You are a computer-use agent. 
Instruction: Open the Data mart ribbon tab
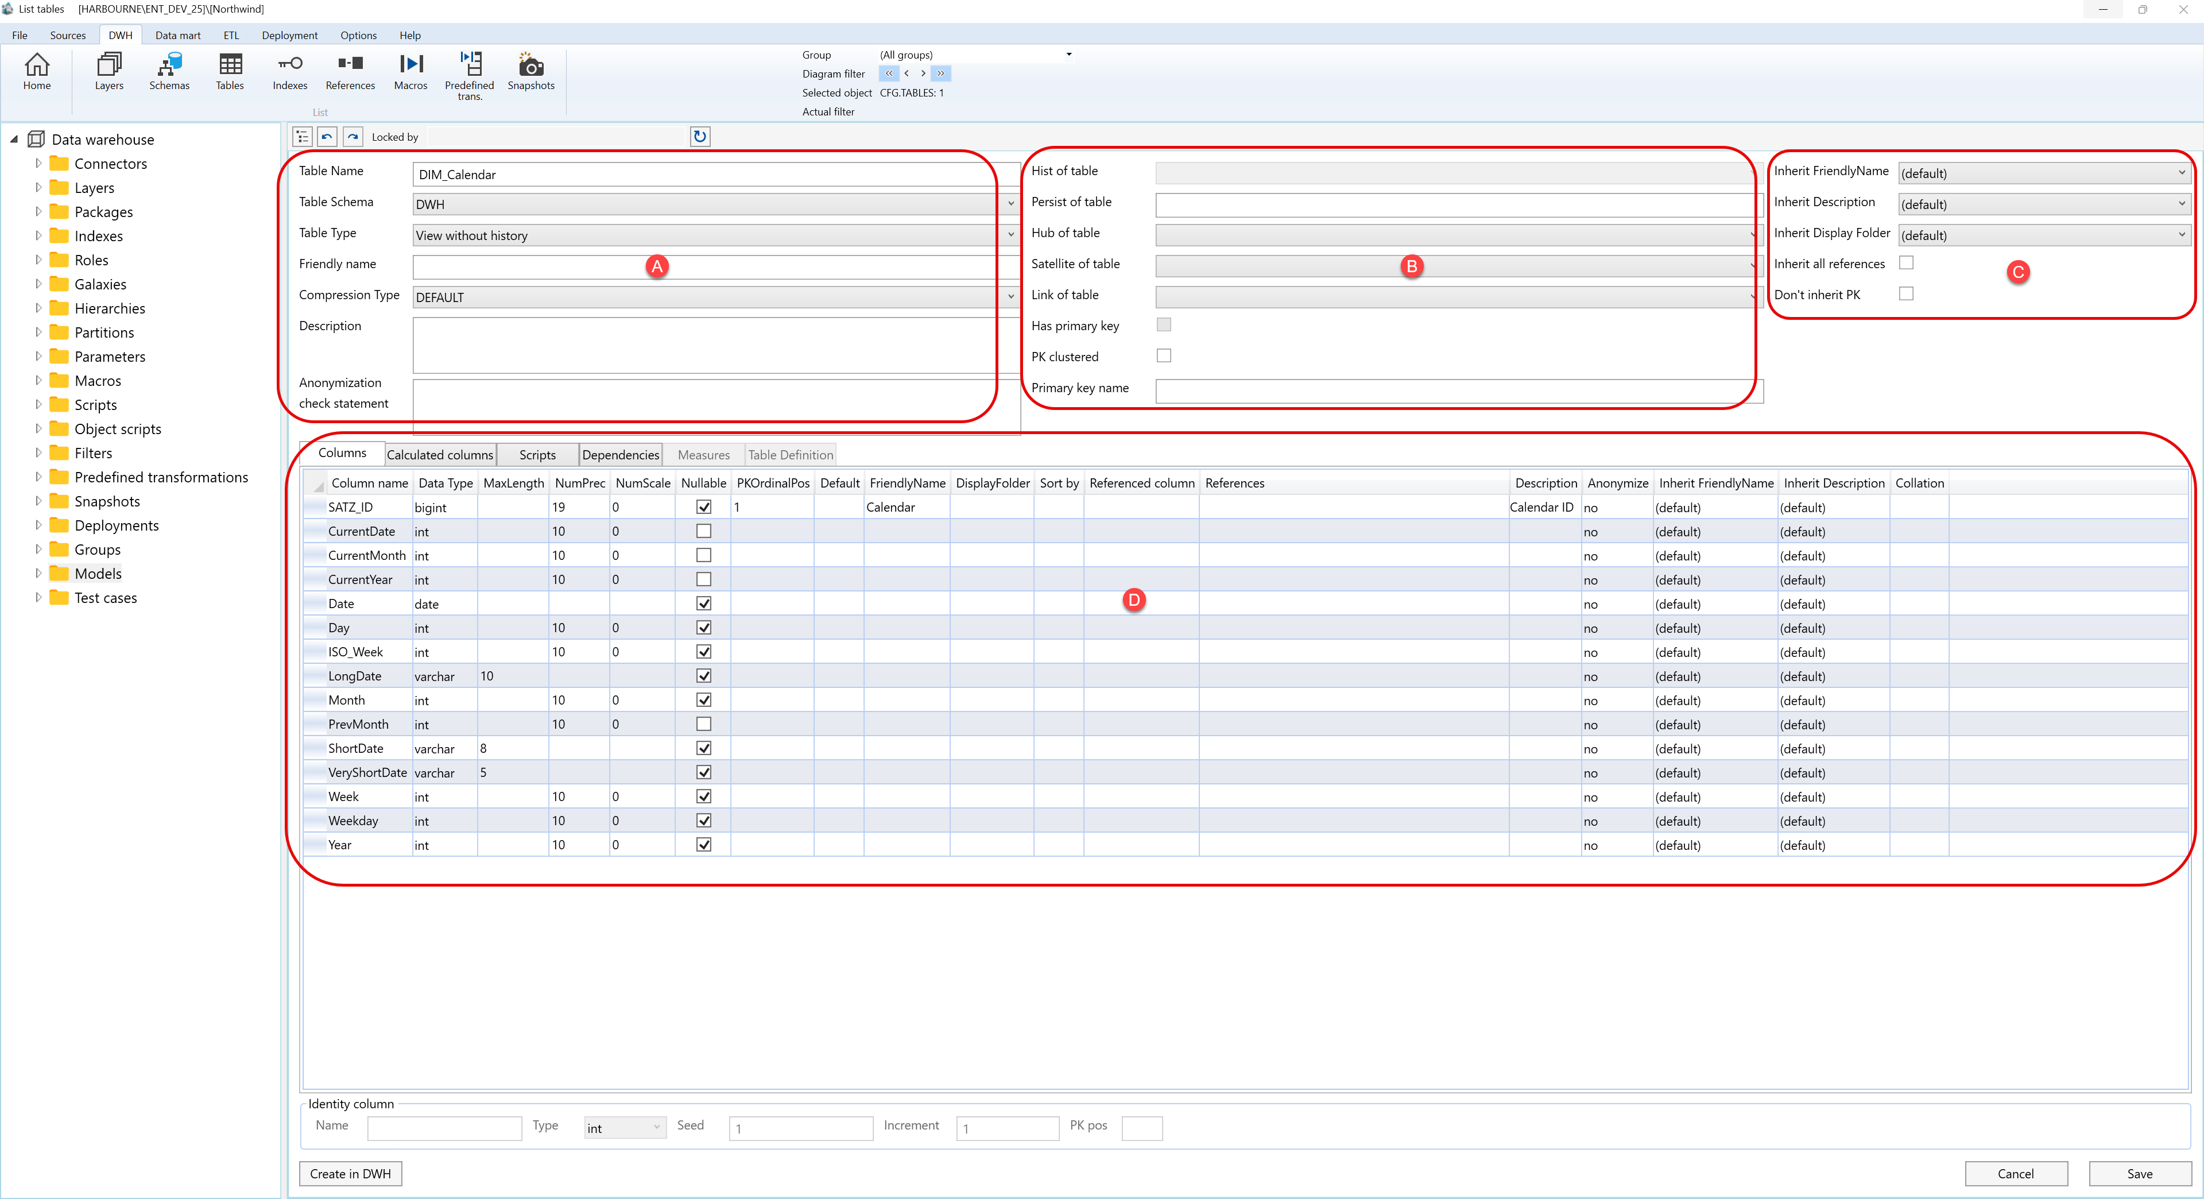pos(178,35)
